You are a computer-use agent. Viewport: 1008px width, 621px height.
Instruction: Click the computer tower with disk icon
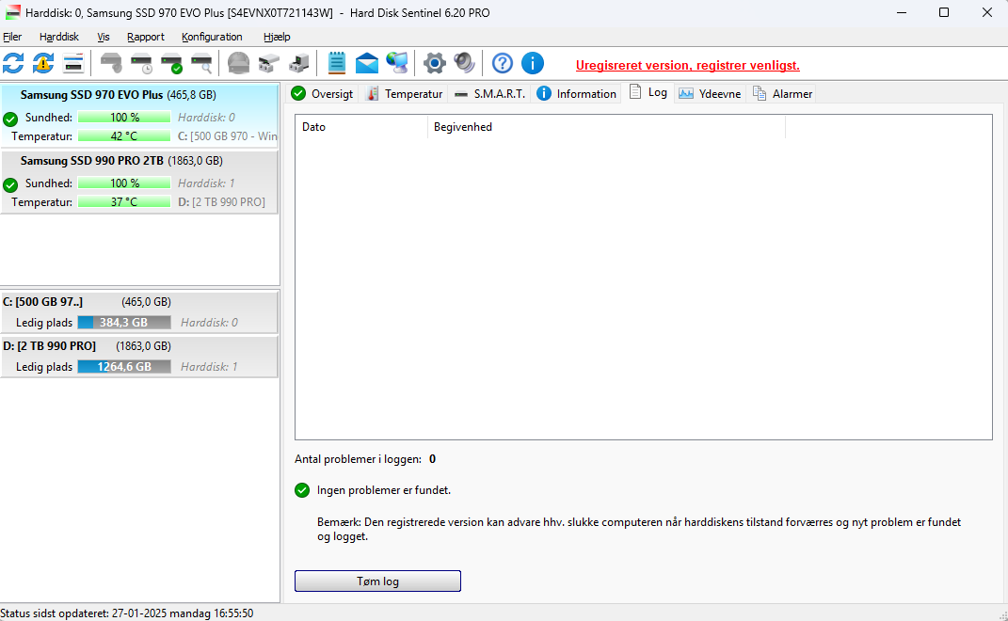(x=299, y=64)
